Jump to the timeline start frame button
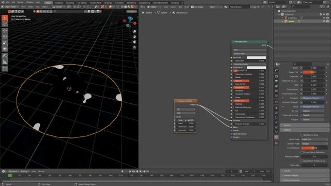331x186 pixels. tap(130, 171)
